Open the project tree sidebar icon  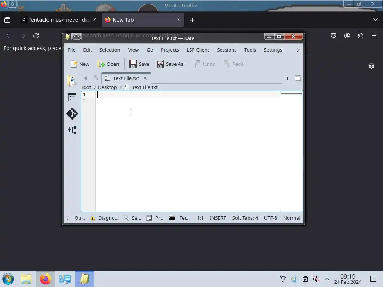72,130
